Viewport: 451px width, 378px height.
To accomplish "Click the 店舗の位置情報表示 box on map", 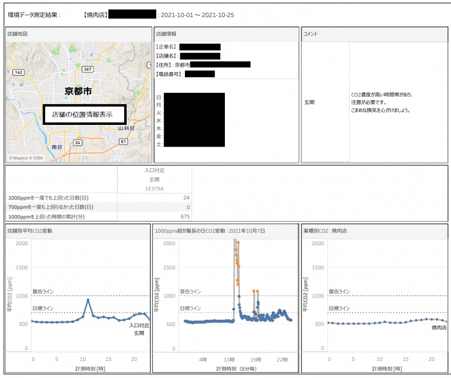I will [x=84, y=114].
